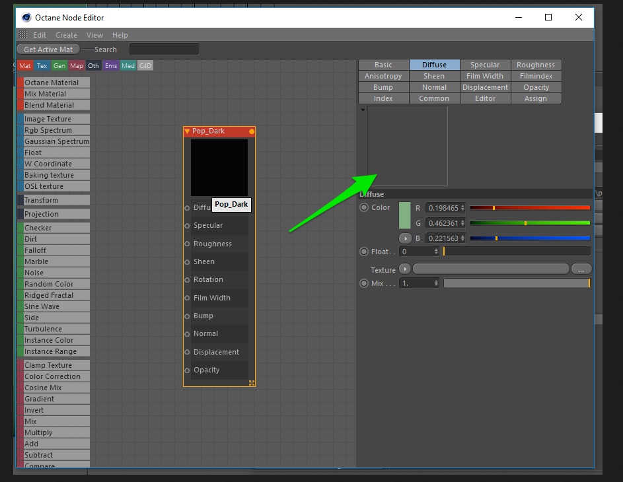
Task: Click the Cinema 4D app icon in title bar
Action: (26, 17)
